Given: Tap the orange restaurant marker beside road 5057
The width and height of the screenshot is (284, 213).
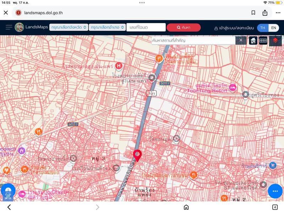Looking at the screenshot, I should click(x=39, y=131).
